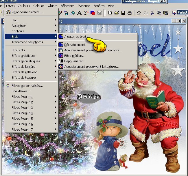
Task: Select the Draw pen tool
Action: point(86,13)
